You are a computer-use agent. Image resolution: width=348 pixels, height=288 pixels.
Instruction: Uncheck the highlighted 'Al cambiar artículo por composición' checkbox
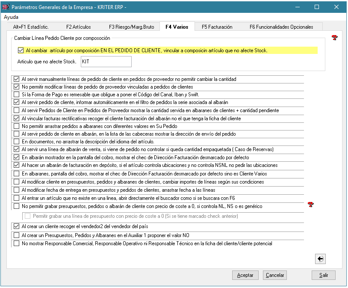tap(21, 50)
